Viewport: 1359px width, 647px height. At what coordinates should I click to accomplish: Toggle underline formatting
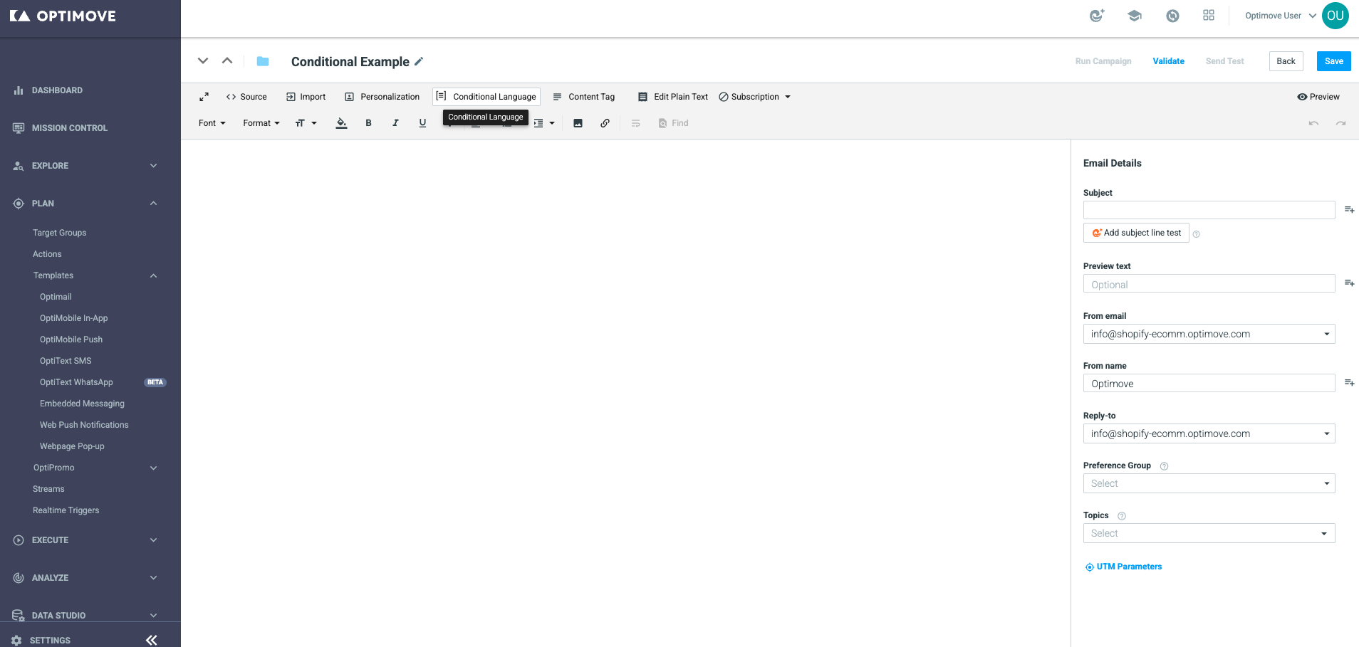(x=422, y=123)
